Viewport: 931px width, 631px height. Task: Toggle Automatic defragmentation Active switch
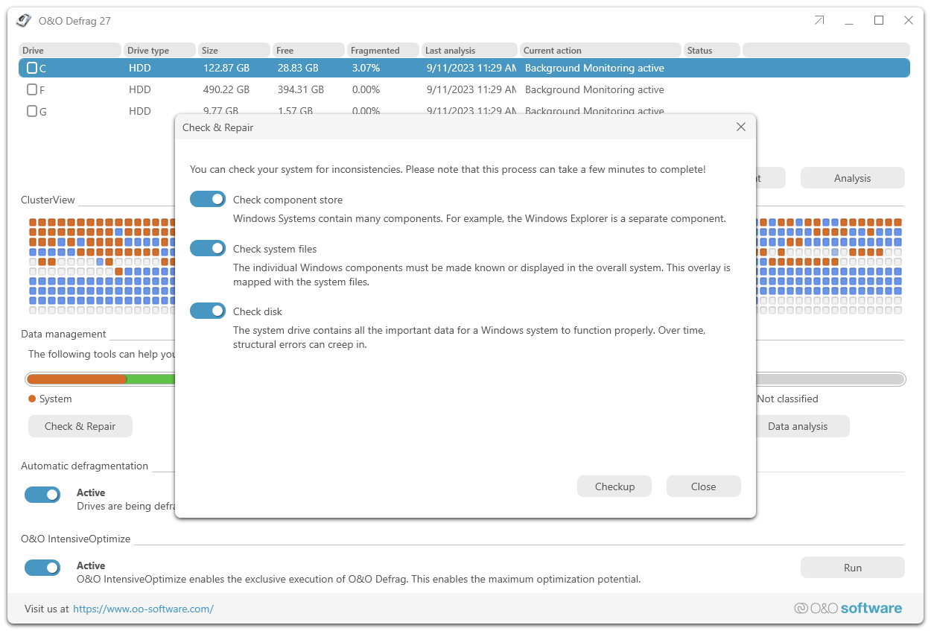pos(42,494)
